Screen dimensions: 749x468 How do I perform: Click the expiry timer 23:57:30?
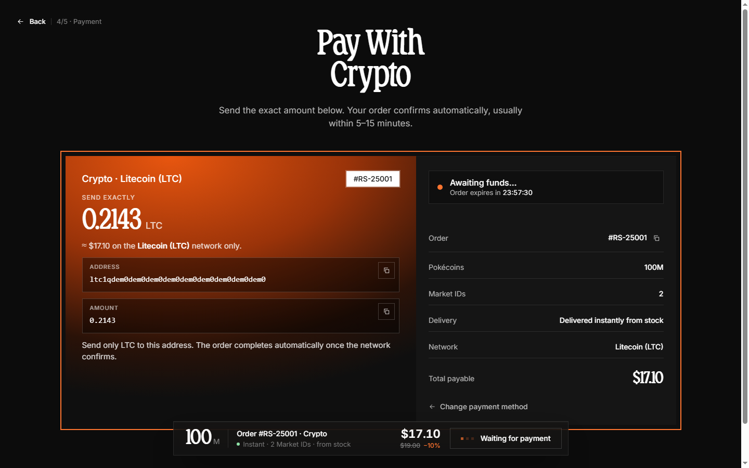pos(518,192)
